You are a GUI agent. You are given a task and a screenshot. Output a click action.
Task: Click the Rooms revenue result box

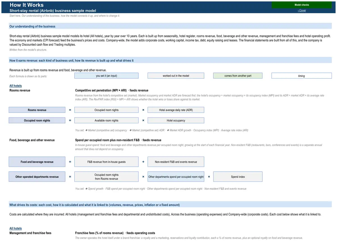(x=37, y=110)
